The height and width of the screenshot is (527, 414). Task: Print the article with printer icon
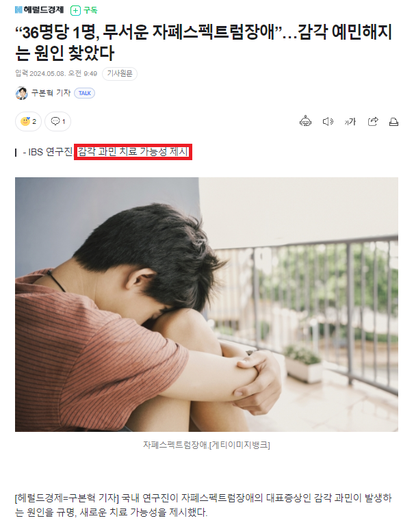[393, 122]
